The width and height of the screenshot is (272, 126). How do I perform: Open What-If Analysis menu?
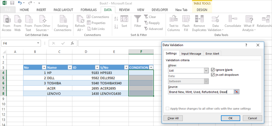(x=249, y=23)
